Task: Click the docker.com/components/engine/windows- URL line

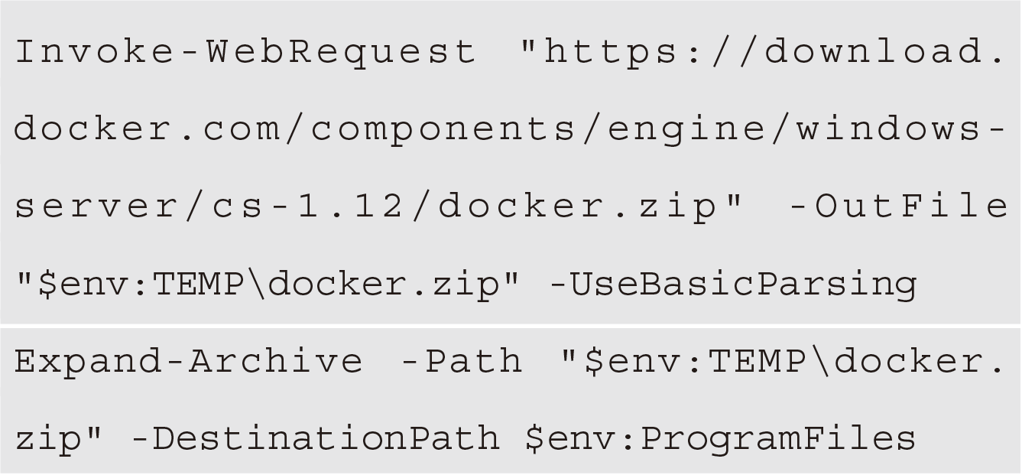Action: click(x=509, y=130)
